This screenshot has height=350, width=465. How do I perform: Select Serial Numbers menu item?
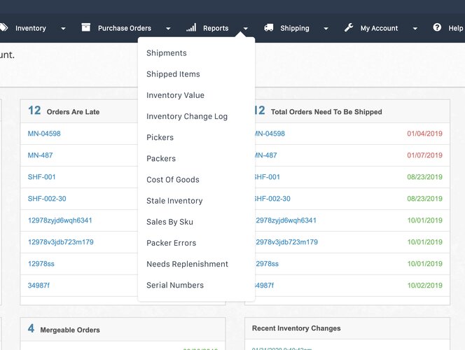click(x=175, y=285)
